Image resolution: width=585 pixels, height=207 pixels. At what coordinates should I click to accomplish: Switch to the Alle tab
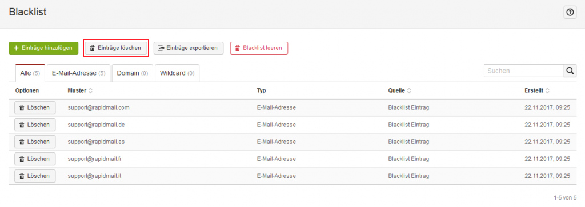pos(30,73)
